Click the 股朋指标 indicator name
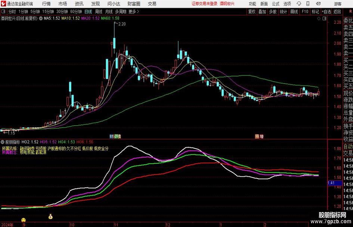Viewport: 353px width, 227px height. pyautogui.click(x=13, y=142)
